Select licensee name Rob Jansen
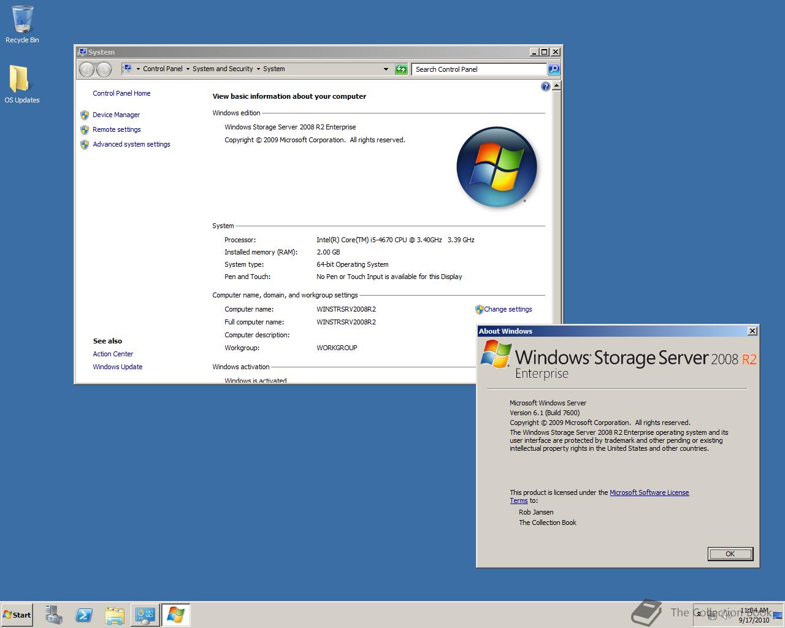 coord(536,512)
